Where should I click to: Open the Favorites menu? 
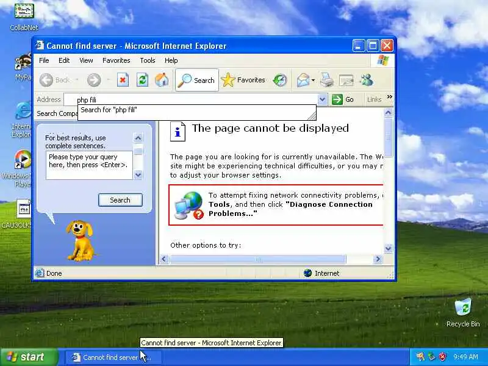point(116,60)
